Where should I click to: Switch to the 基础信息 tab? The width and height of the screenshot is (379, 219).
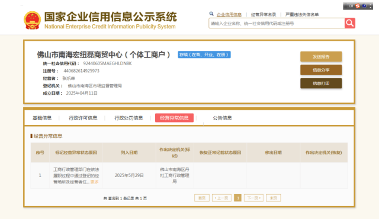(42, 118)
